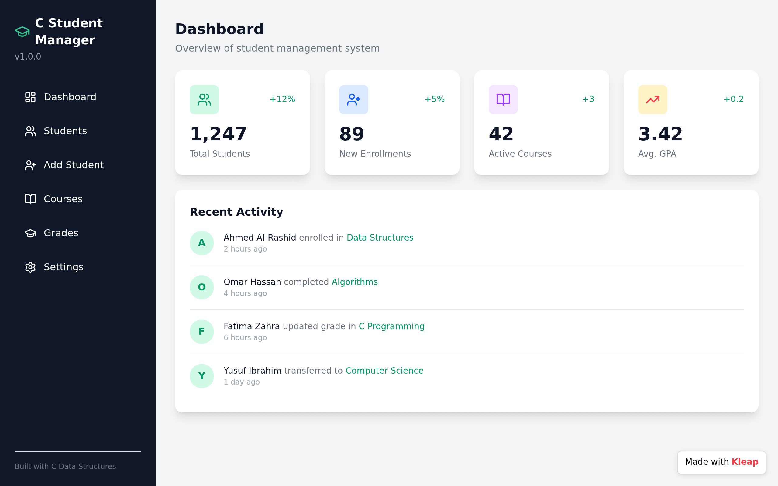Click the name Fatima Zahra
The height and width of the screenshot is (486, 778).
point(252,326)
